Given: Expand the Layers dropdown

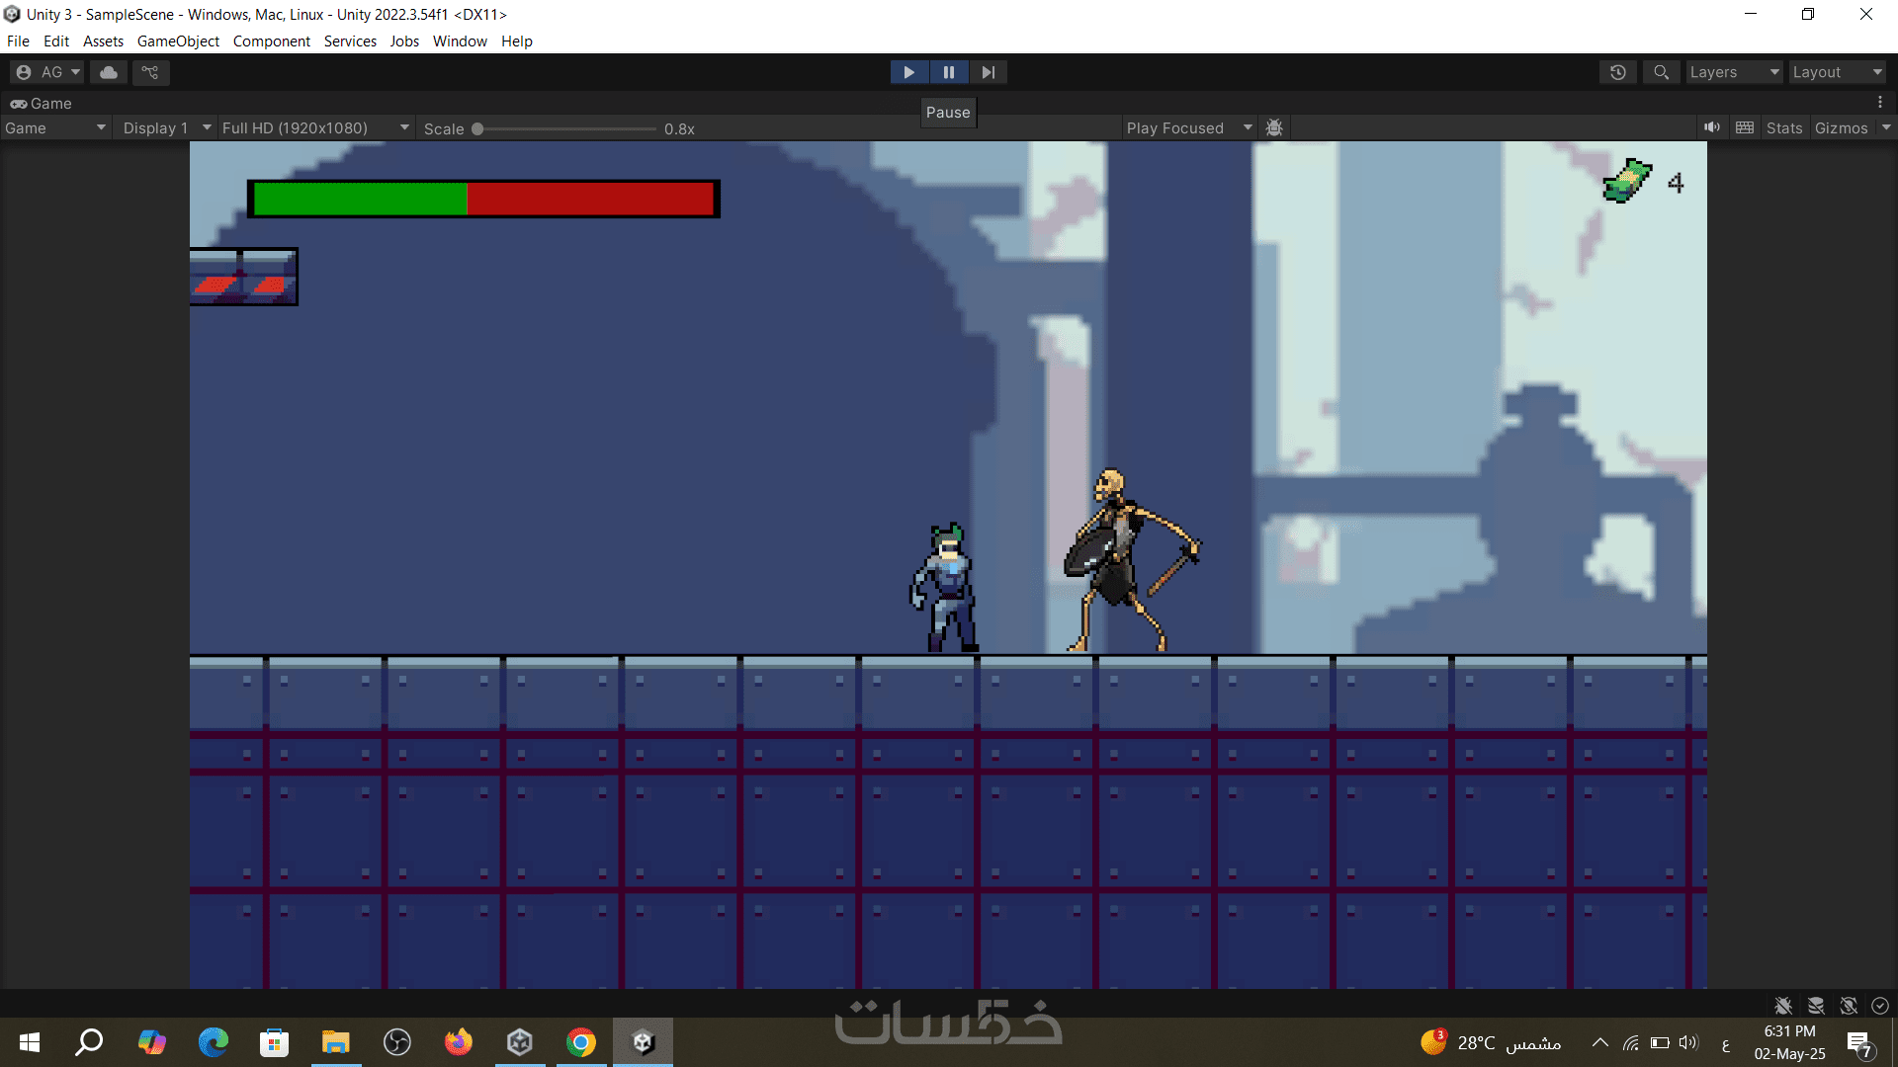Looking at the screenshot, I should [1733, 72].
